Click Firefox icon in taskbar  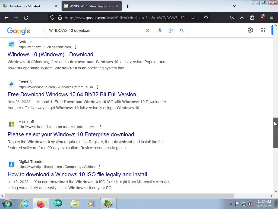(41, 204)
